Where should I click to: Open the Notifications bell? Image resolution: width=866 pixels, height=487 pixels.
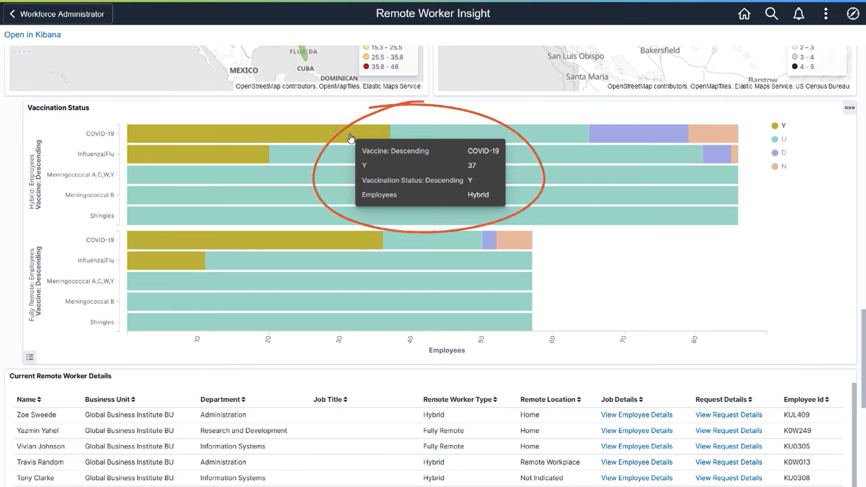tap(798, 13)
